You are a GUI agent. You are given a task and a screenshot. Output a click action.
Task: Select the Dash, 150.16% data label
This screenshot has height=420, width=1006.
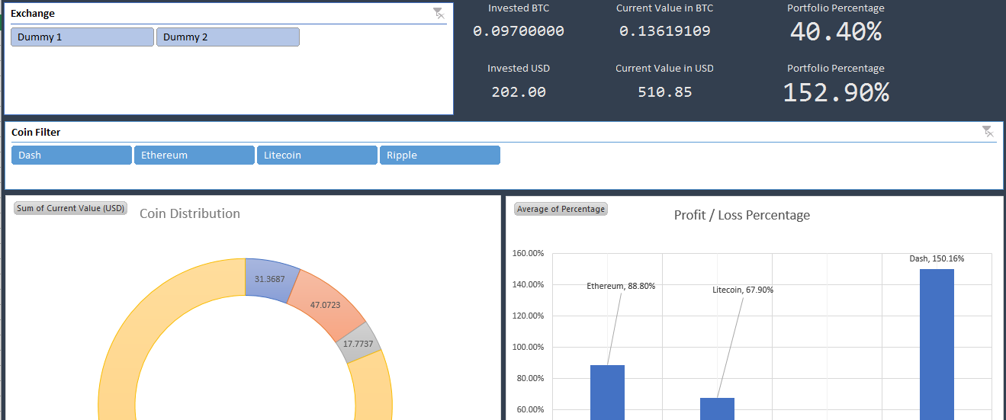click(937, 258)
